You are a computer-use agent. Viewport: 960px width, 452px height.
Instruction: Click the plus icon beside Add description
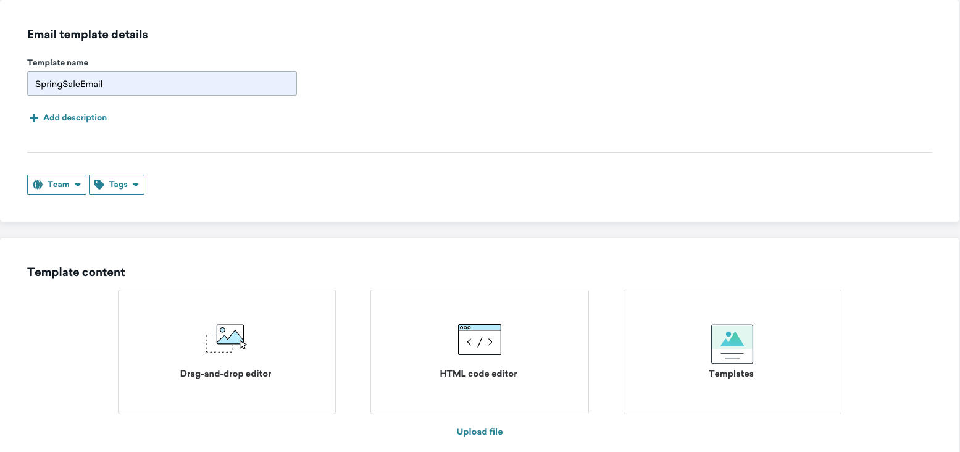pos(34,118)
